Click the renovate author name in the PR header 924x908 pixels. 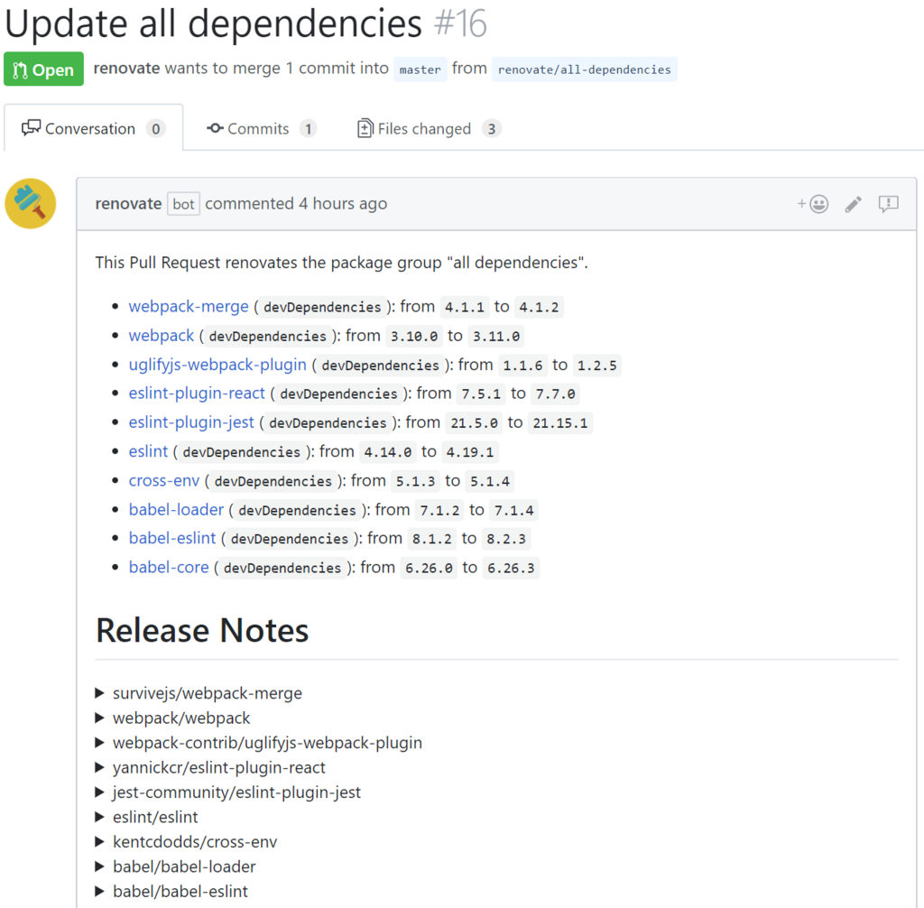point(126,69)
